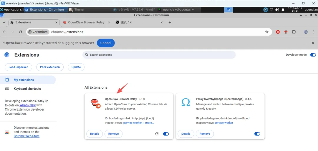Inspect SwitchyOmega service worker link
Image resolution: width=318 pixels, height=151 pixels.
click(224, 123)
